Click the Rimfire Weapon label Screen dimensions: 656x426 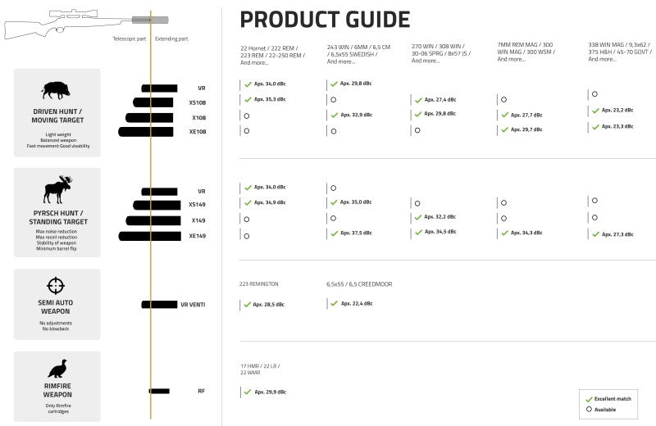(57, 390)
